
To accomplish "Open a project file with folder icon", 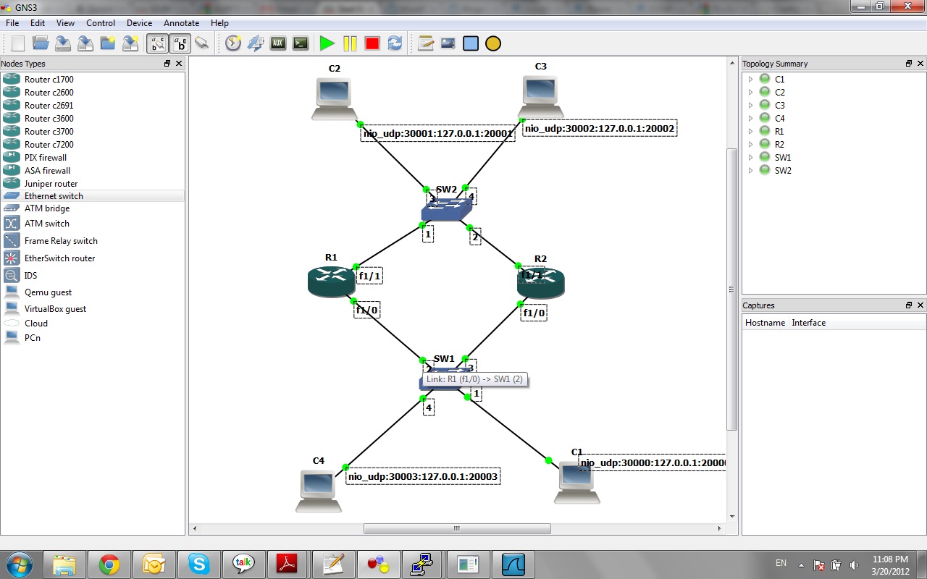I will (41, 43).
